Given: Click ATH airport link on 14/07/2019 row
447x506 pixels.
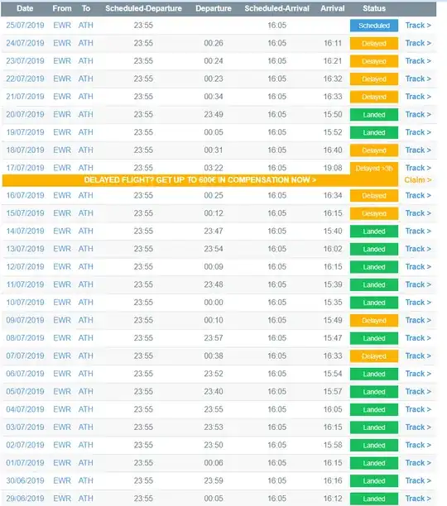Looking at the screenshot, I should [x=85, y=231].
